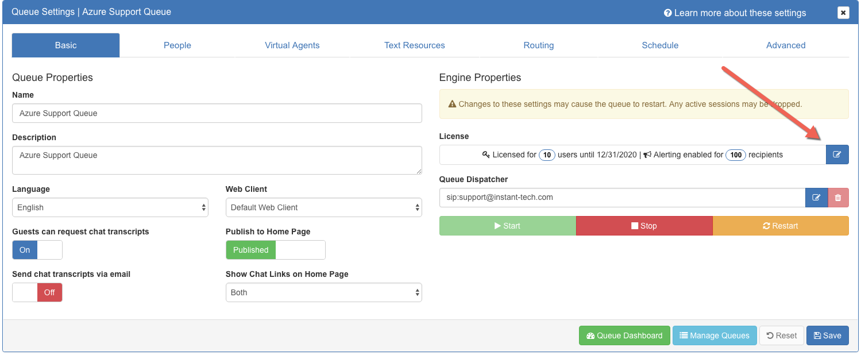This screenshot has height=355, width=861.
Task: Click the "Engine Properties" heading
Action: click(x=480, y=78)
